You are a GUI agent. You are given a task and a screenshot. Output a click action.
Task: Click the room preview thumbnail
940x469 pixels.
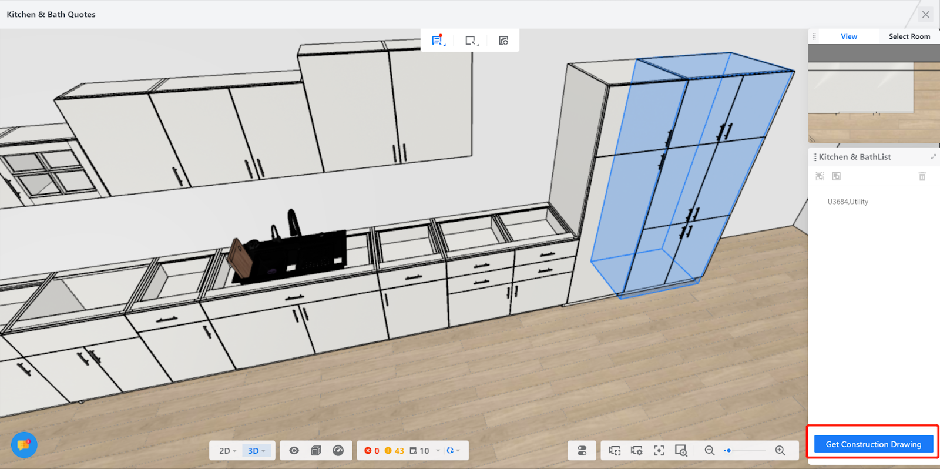874,94
